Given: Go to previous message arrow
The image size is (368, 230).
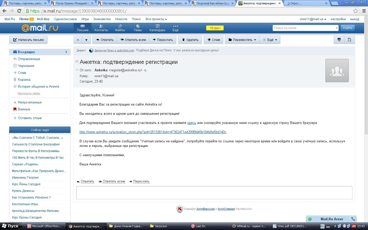Looking at the screenshot, I should pos(78,40).
